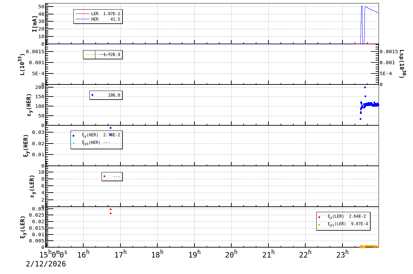Click the blue dot marker in the 106.0 legend
This screenshot has height=274, width=413.
click(92, 95)
